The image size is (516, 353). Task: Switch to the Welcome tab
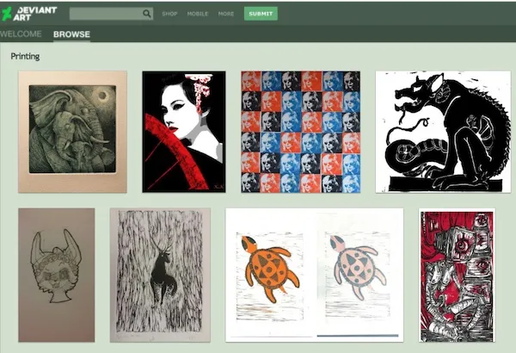pyautogui.click(x=21, y=34)
